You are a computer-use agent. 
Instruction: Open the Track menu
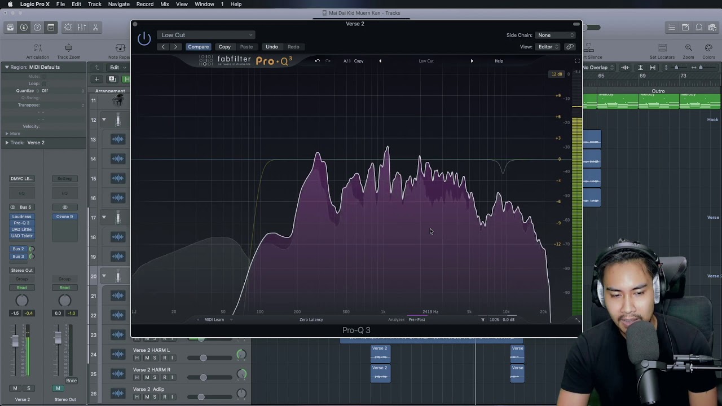(95, 4)
